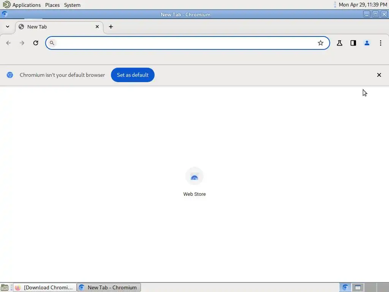Image resolution: width=389 pixels, height=292 pixels.
Task: Switch to Download Chromium taskbar window
Action: click(45, 287)
